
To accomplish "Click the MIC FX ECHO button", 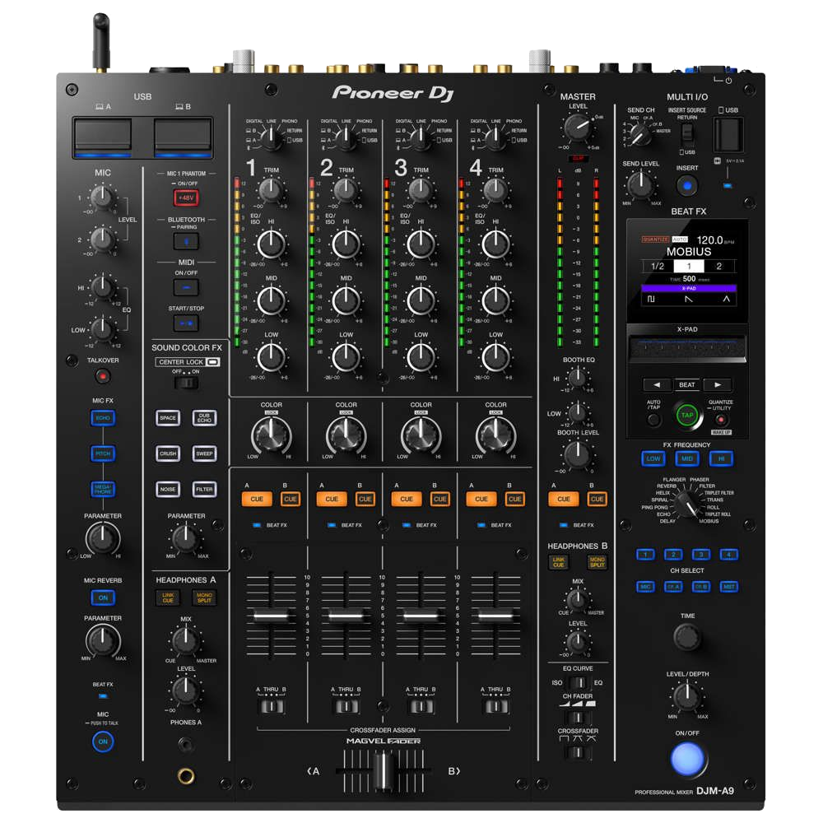I will 103,418.
